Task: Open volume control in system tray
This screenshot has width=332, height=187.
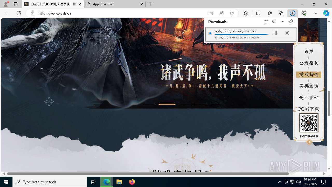Action: tap(299, 182)
